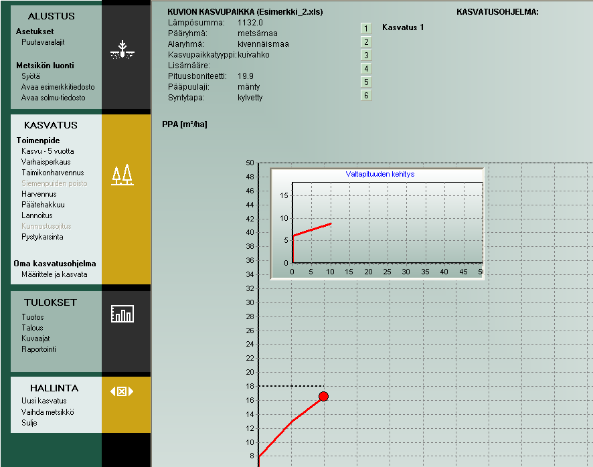593x467 pixels.
Task: Choose Lannoitus fertilization
Action: (37, 215)
